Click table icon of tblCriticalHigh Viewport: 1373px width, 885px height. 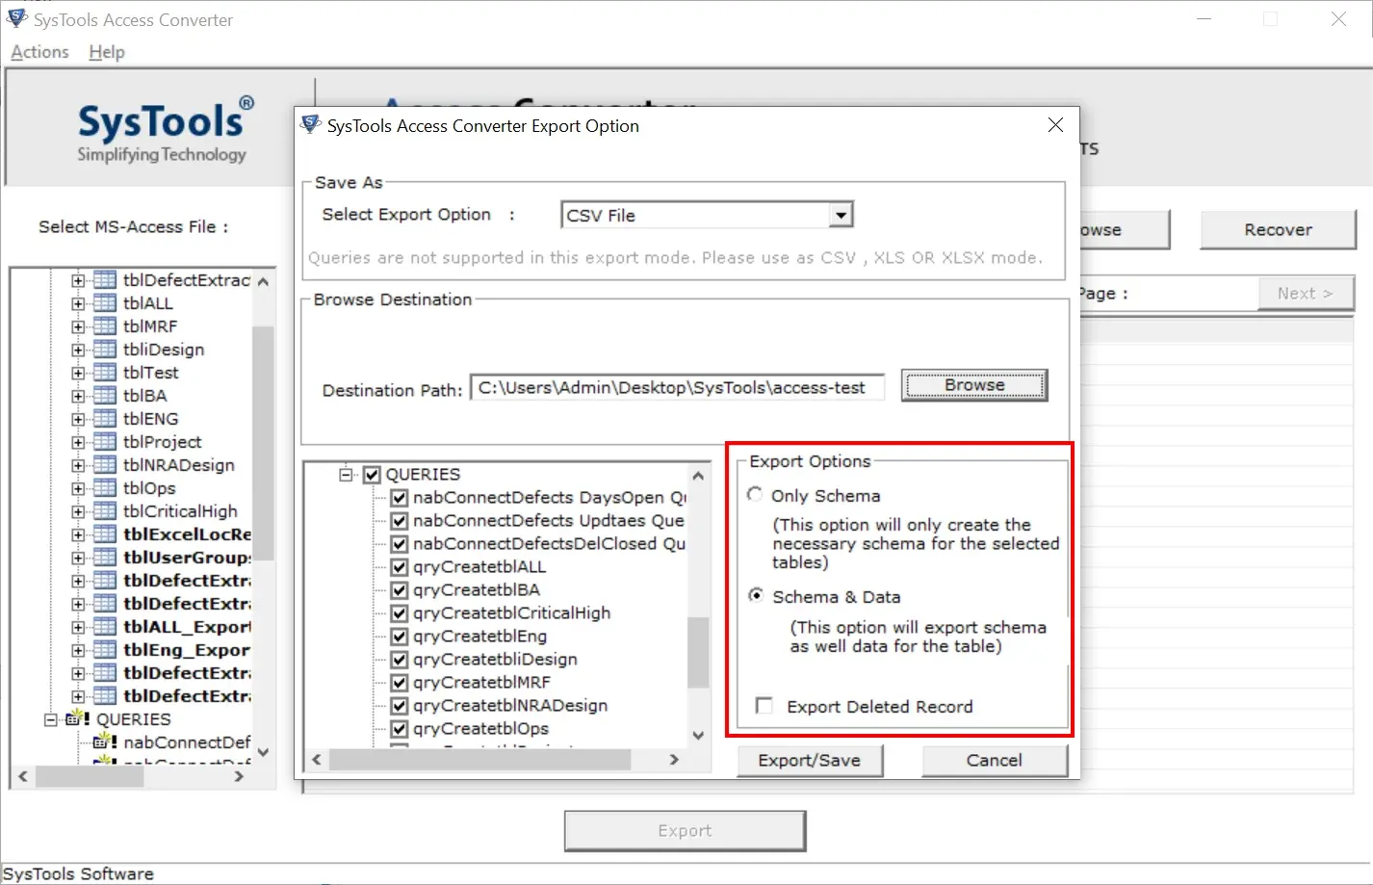[105, 511]
